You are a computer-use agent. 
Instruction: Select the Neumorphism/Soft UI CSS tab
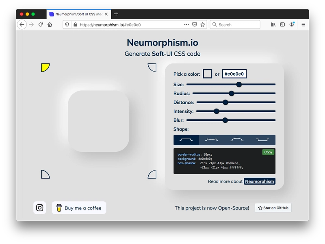click(79, 14)
